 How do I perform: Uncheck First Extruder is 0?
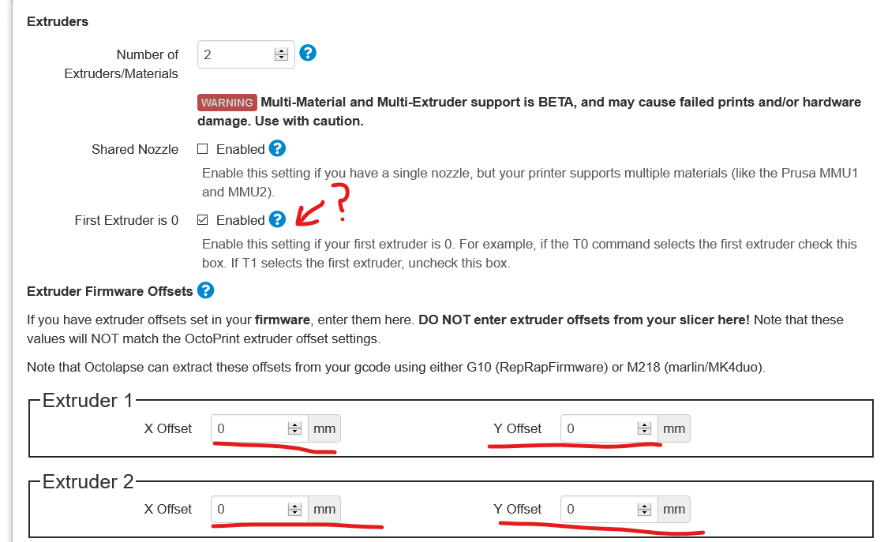click(x=202, y=219)
